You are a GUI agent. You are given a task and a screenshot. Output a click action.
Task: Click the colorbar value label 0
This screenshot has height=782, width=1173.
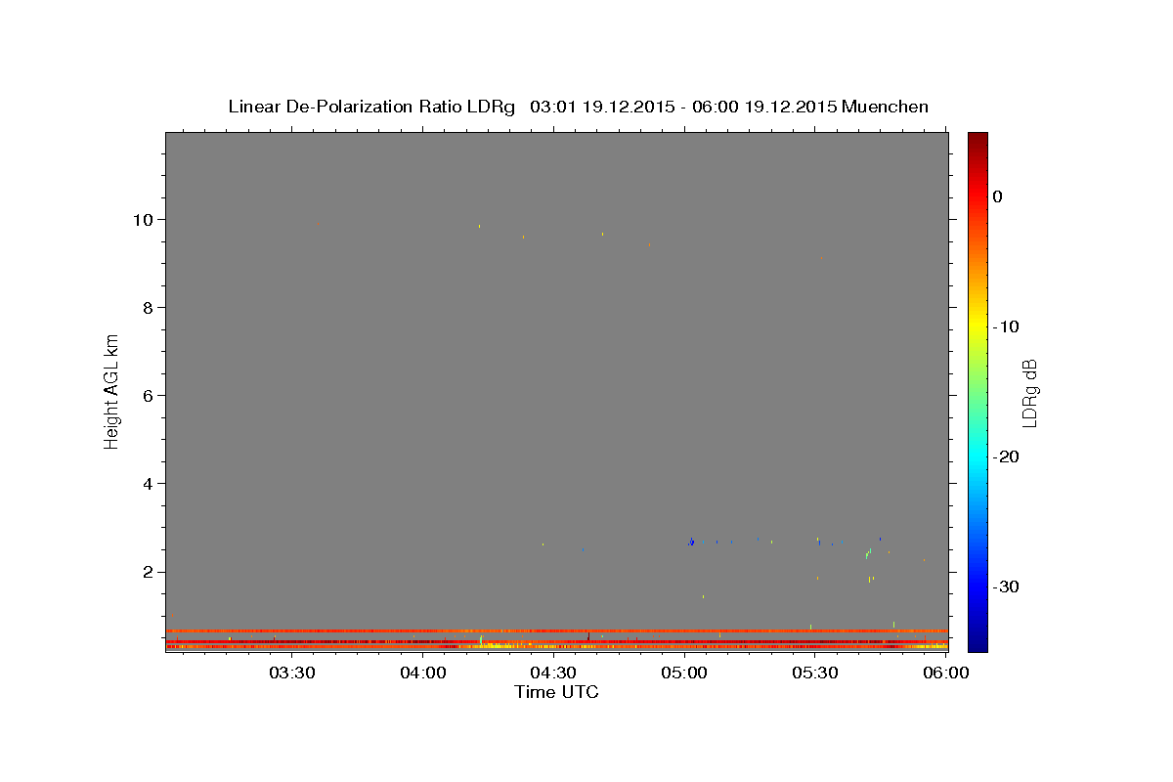998,196
